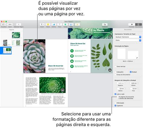Click the Comentário comment icon

(x=77, y=24)
